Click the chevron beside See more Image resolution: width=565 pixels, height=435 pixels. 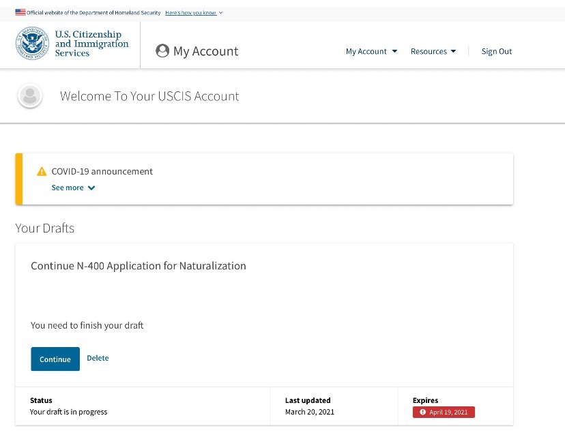pyautogui.click(x=91, y=188)
